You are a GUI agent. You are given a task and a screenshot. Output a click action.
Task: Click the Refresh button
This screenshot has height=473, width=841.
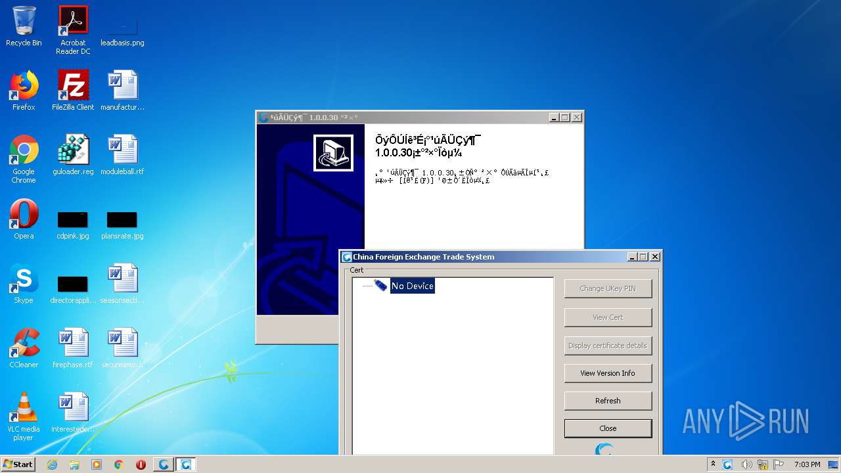608,401
